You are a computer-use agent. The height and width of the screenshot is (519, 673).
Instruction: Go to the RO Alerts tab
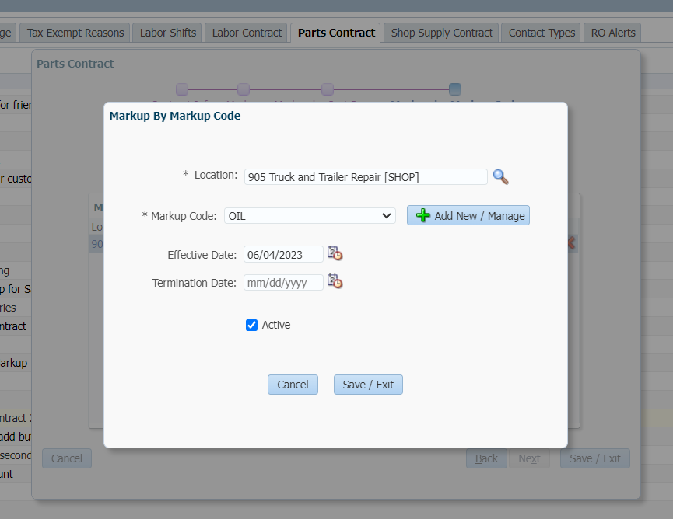point(613,33)
